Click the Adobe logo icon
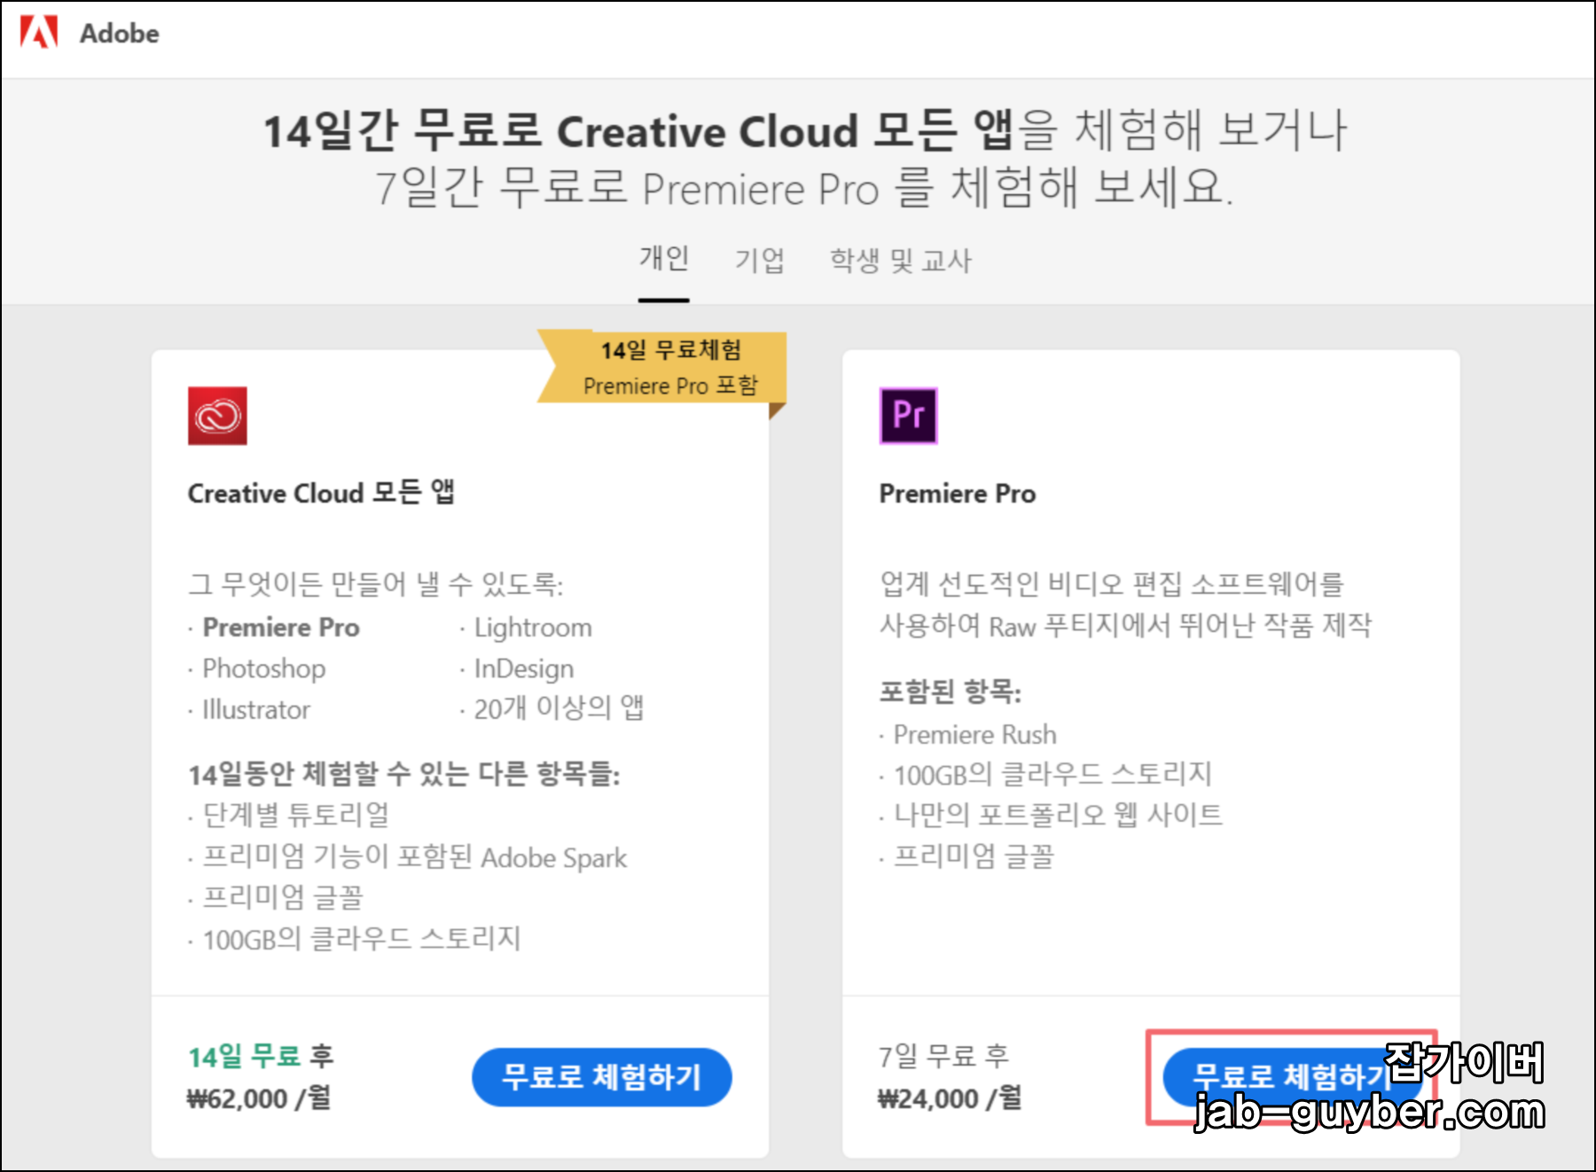The image size is (1596, 1172). (39, 33)
